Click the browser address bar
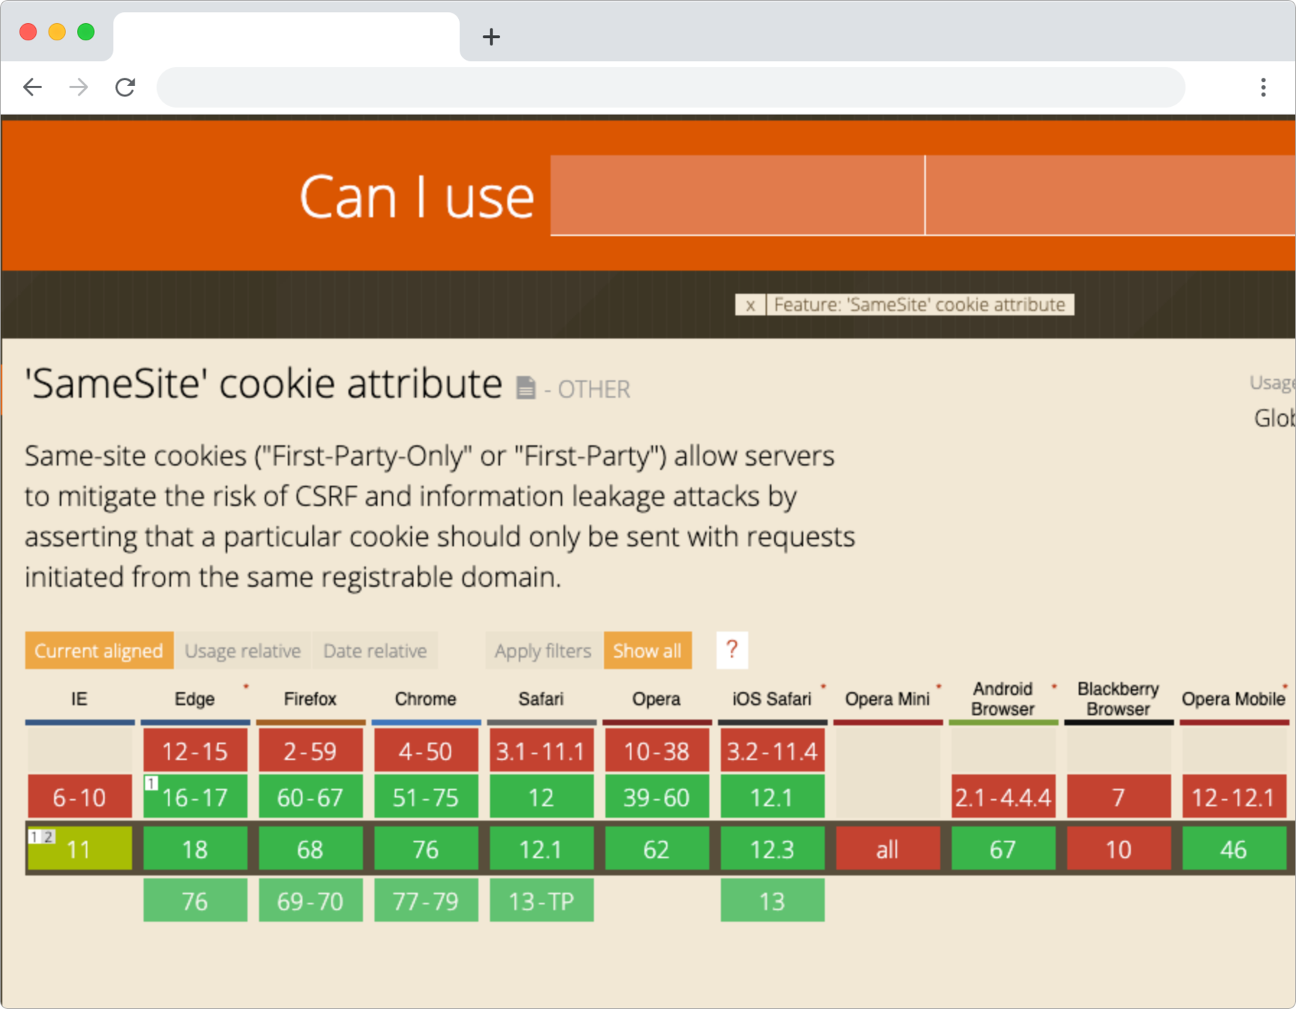 (x=670, y=87)
